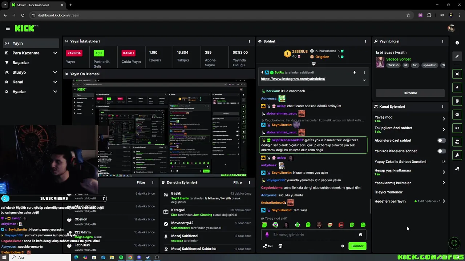Click the broadcast signal widget icon in sidebar
This screenshot has width=465, height=261.
(457, 128)
